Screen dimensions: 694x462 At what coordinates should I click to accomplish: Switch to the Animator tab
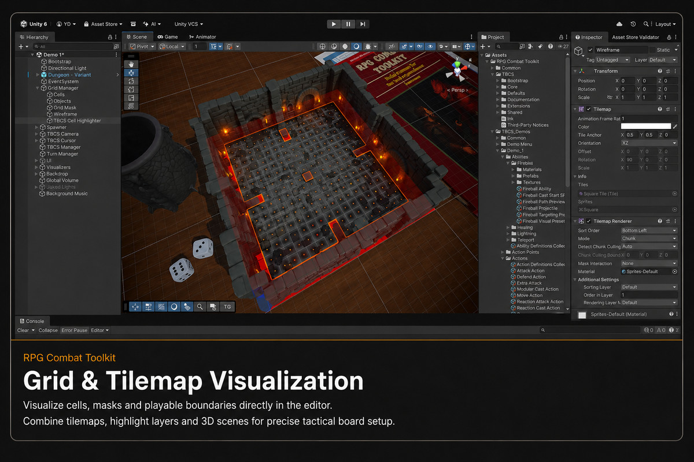tap(201, 37)
